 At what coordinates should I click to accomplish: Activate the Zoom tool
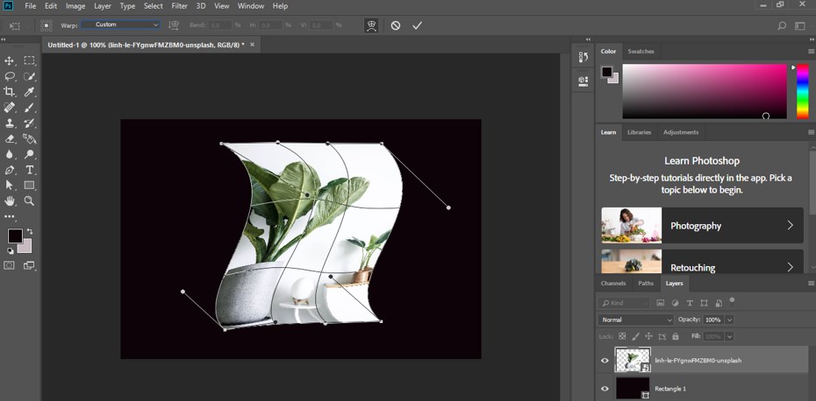point(29,200)
